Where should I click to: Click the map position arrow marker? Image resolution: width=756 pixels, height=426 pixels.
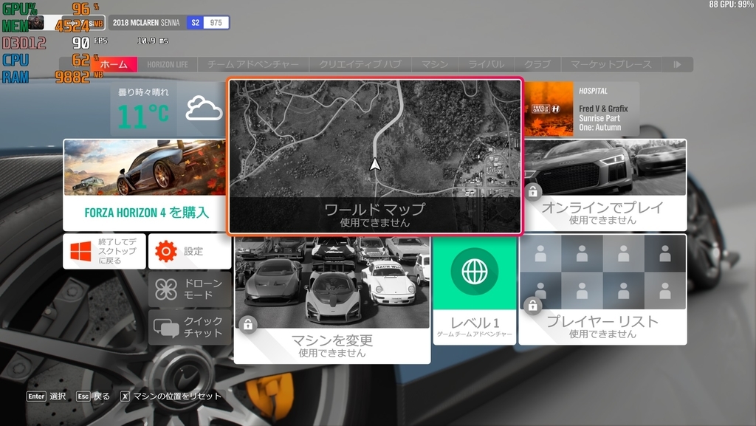coord(374,165)
